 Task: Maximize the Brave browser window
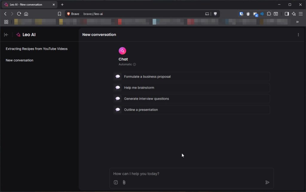(x=290, y=4)
